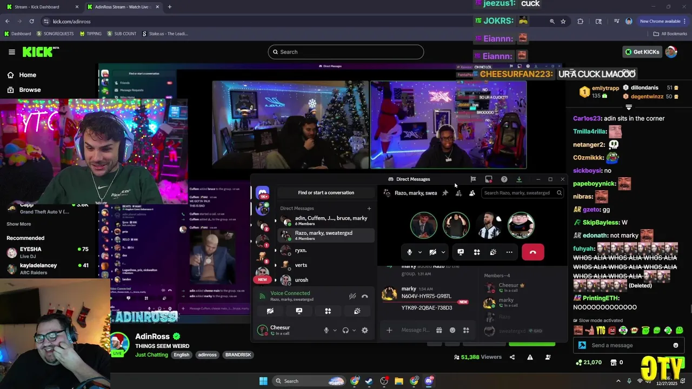692x389 pixels.
Task: Open Kick hamburger sidebar menu
Action: (11, 52)
